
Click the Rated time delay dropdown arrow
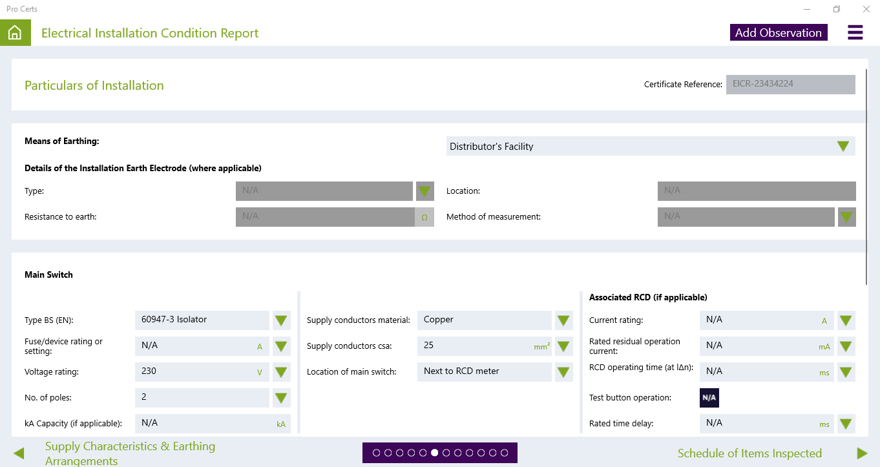(846, 424)
